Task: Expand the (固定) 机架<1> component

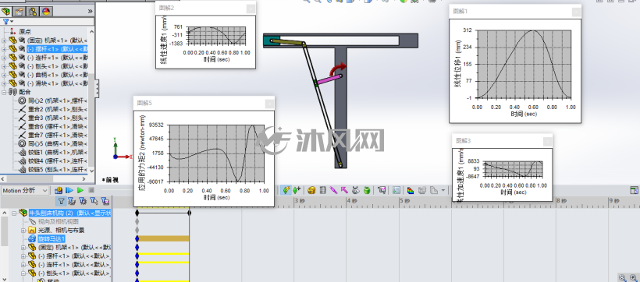Action: coord(4,41)
